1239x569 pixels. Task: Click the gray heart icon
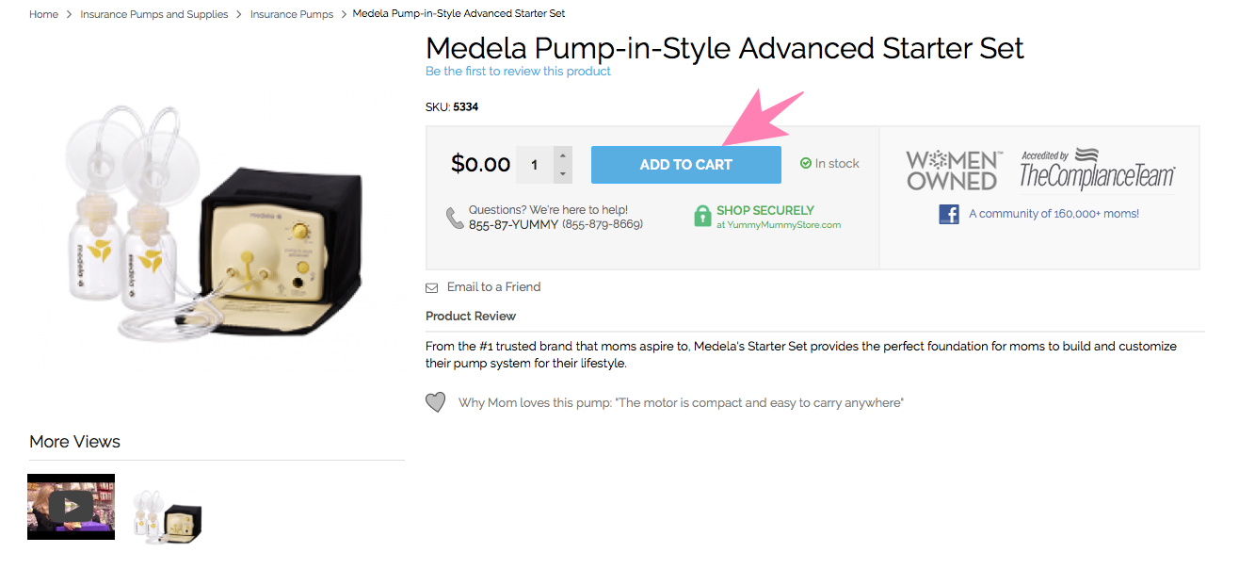pyautogui.click(x=435, y=403)
